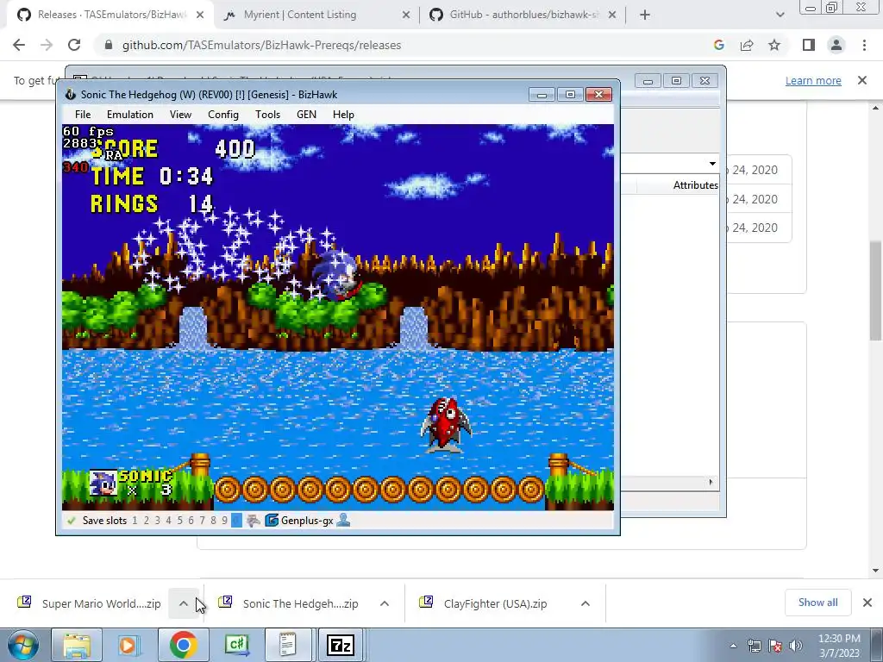Open the Help menu in BizHawk
883x662 pixels.
343,115
